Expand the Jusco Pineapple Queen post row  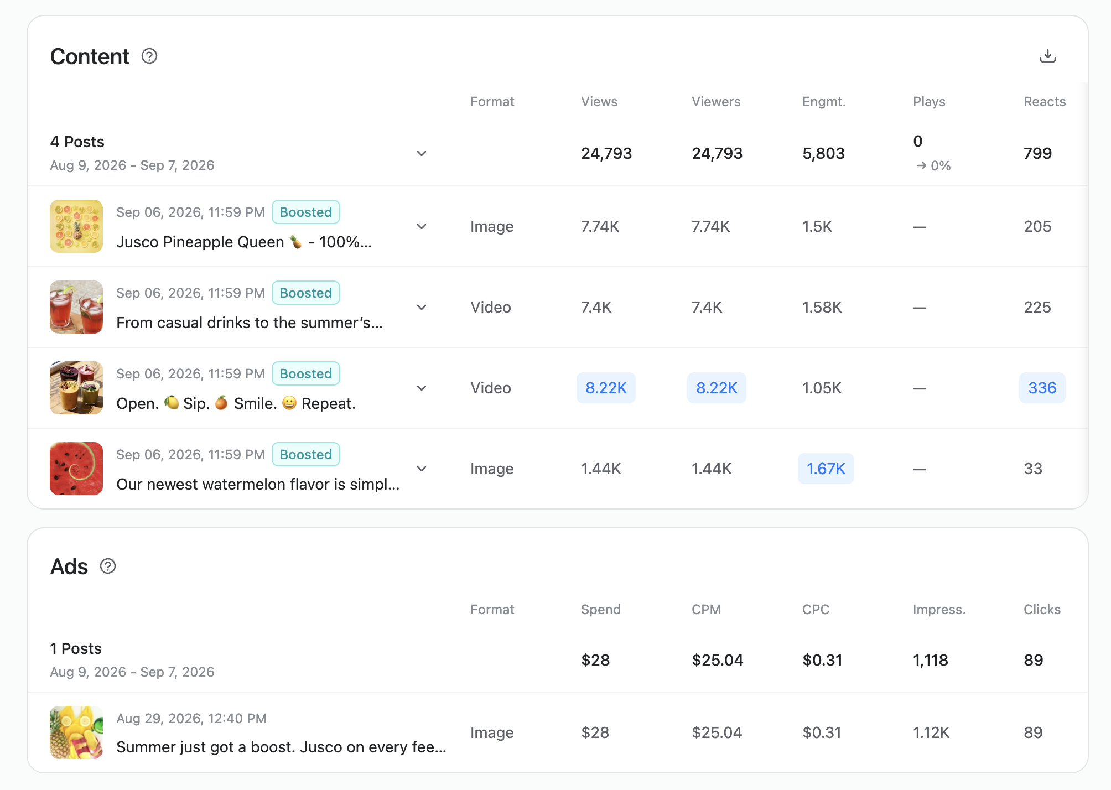[422, 226]
